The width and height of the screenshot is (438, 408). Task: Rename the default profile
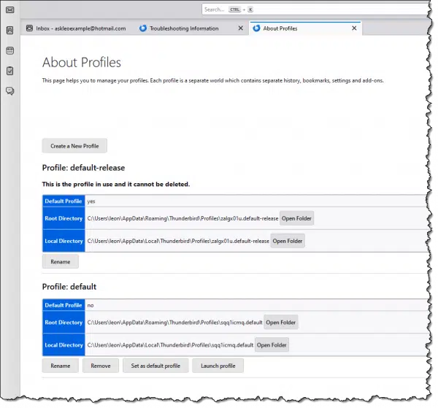pyautogui.click(x=61, y=366)
